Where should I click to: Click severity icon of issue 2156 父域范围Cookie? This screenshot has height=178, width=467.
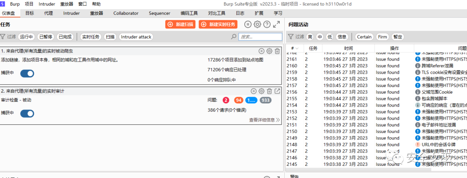(418, 92)
